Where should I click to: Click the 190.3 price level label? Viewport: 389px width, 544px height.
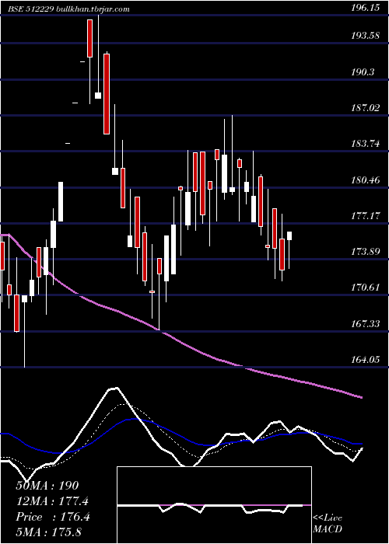click(363, 71)
